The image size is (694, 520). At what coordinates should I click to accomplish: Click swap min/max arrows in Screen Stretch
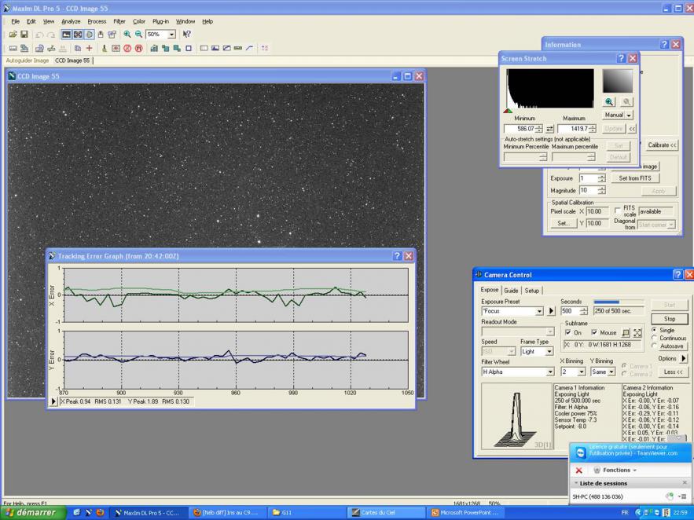[x=549, y=129]
